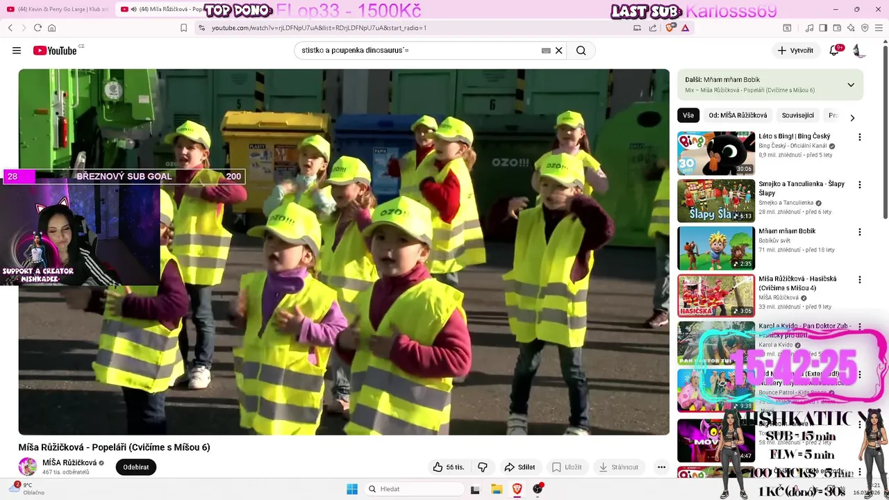Select the Od: MÍŠA Růžičková chip
The image size is (889, 500).
(x=738, y=115)
